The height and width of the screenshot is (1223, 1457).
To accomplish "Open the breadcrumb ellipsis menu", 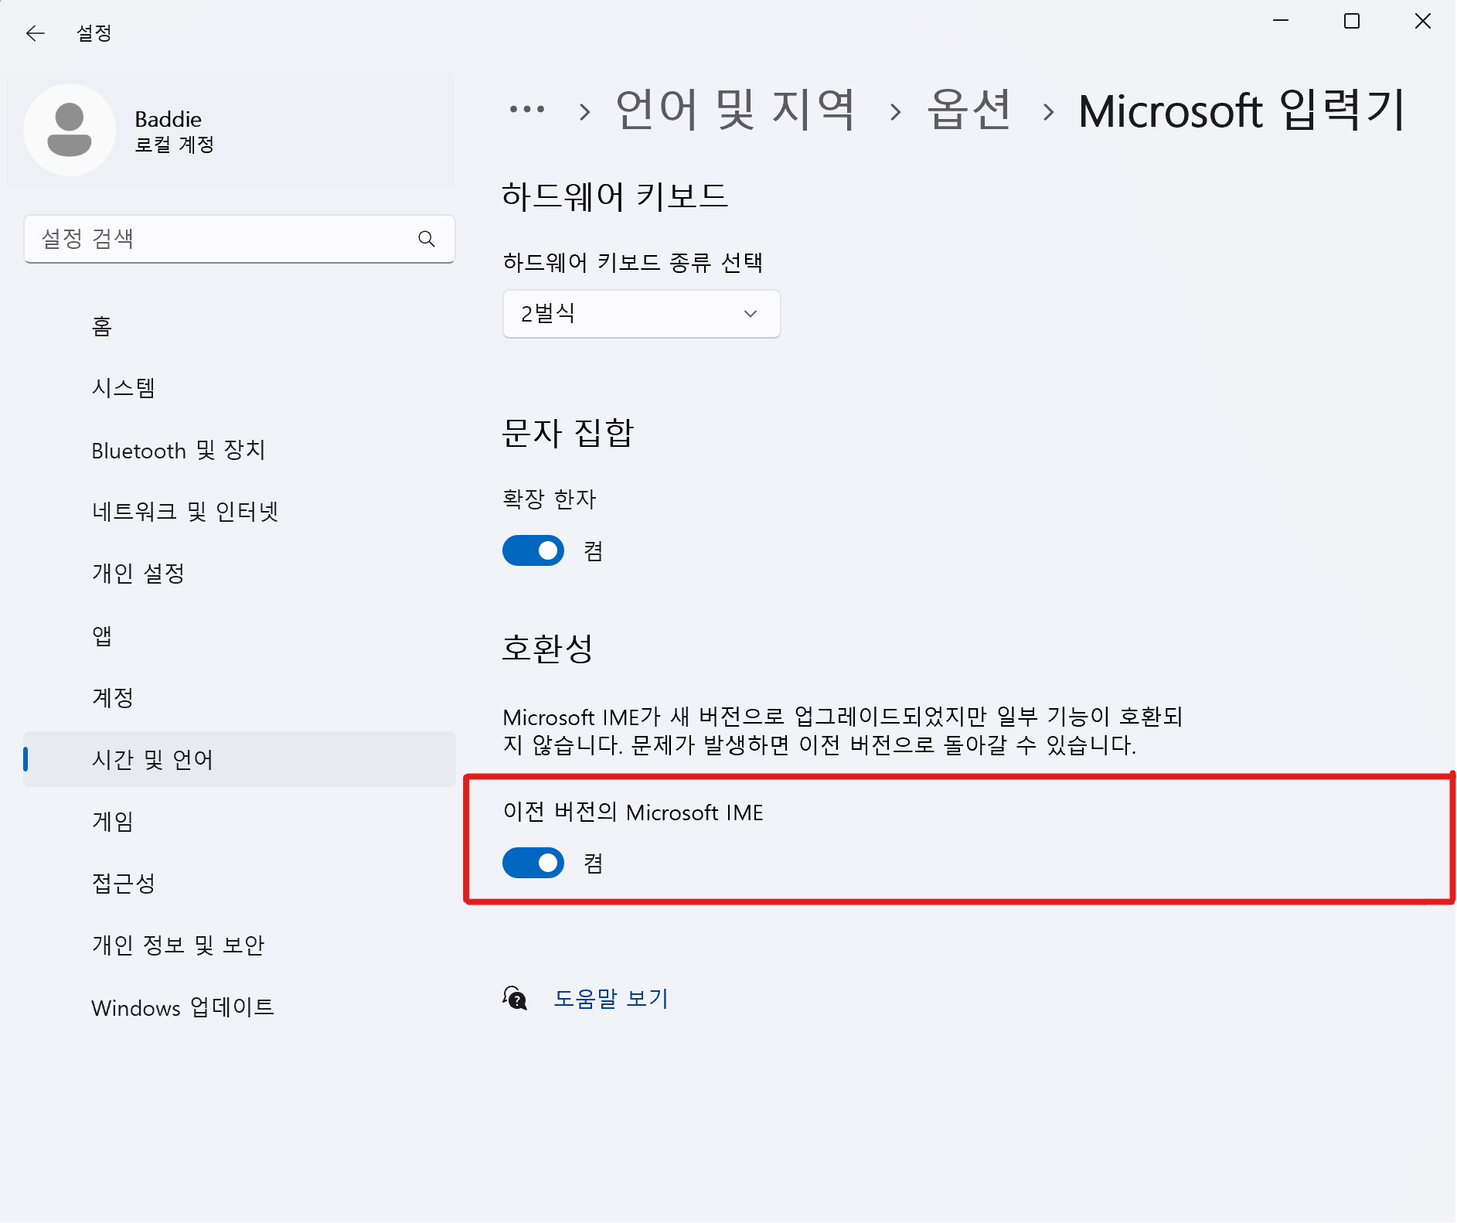I will pos(527,110).
